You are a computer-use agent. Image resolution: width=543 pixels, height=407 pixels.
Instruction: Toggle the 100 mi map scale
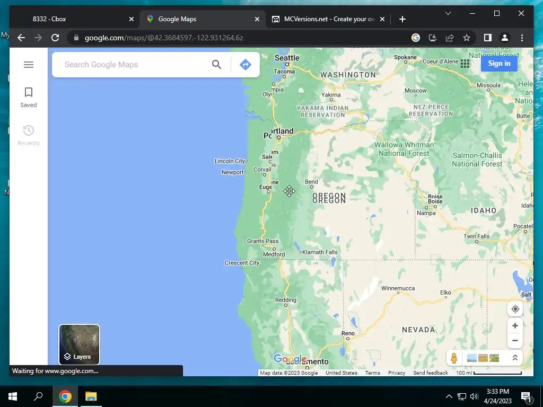tap(488, 373)
